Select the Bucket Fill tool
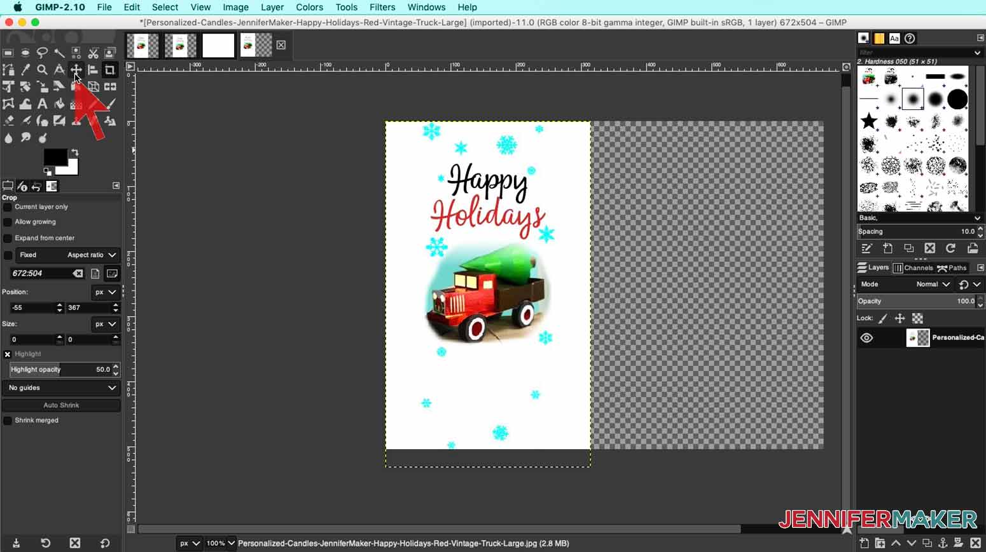986x552 pixels. 59,104
